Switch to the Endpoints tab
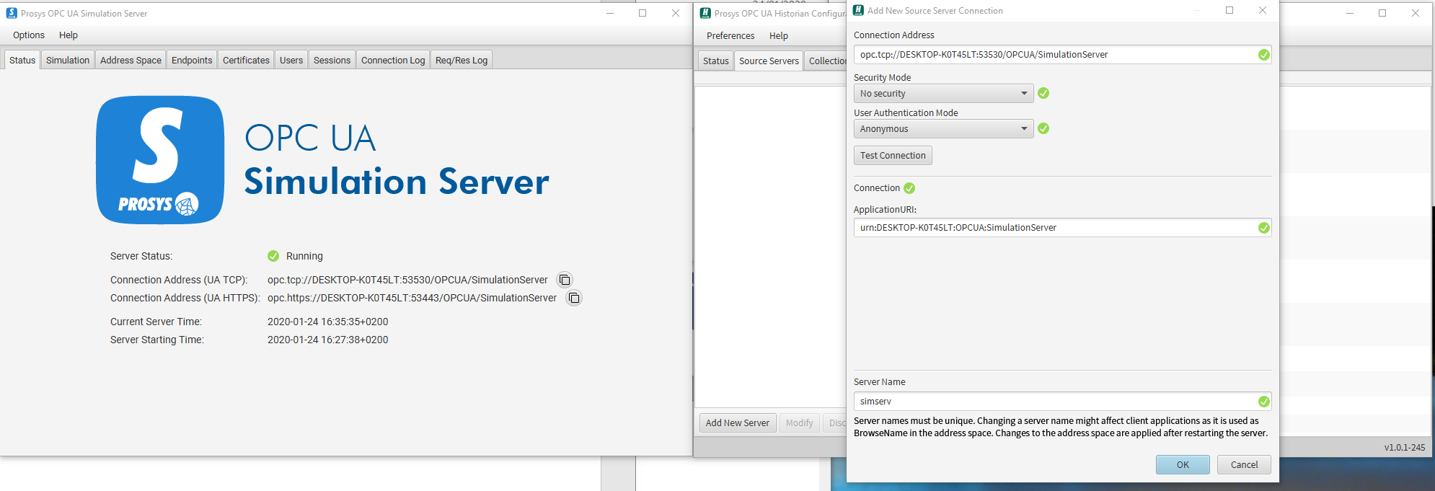This screenshot has width=1435, height=491. point(192,60)
